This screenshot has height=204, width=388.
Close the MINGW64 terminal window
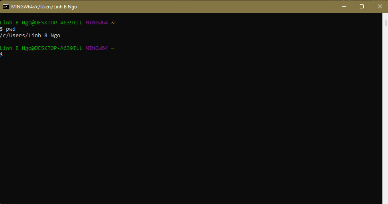tap(380, 6)
